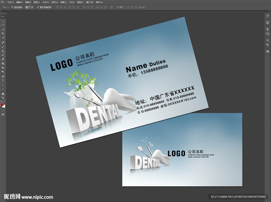Expand the right panel dock
271x202 pixels.
click(269, 11)
